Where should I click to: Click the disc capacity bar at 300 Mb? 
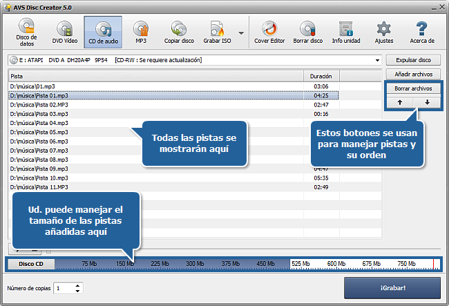pyautogui.click(x=195, y=264)
